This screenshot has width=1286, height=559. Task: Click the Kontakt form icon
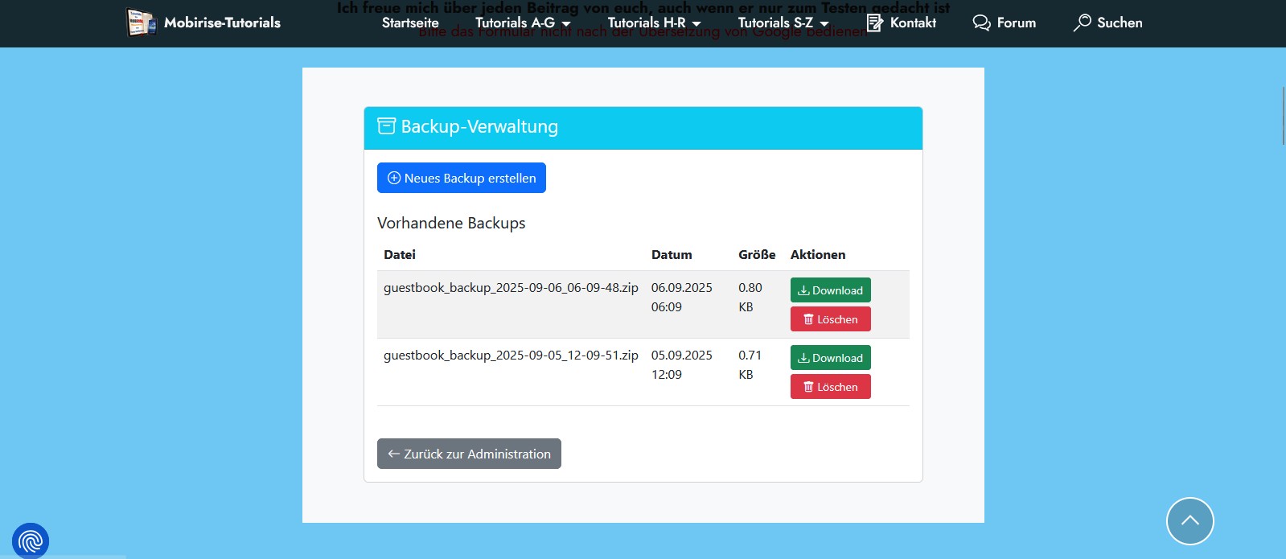pyautogui.click(x=874, y=23)
